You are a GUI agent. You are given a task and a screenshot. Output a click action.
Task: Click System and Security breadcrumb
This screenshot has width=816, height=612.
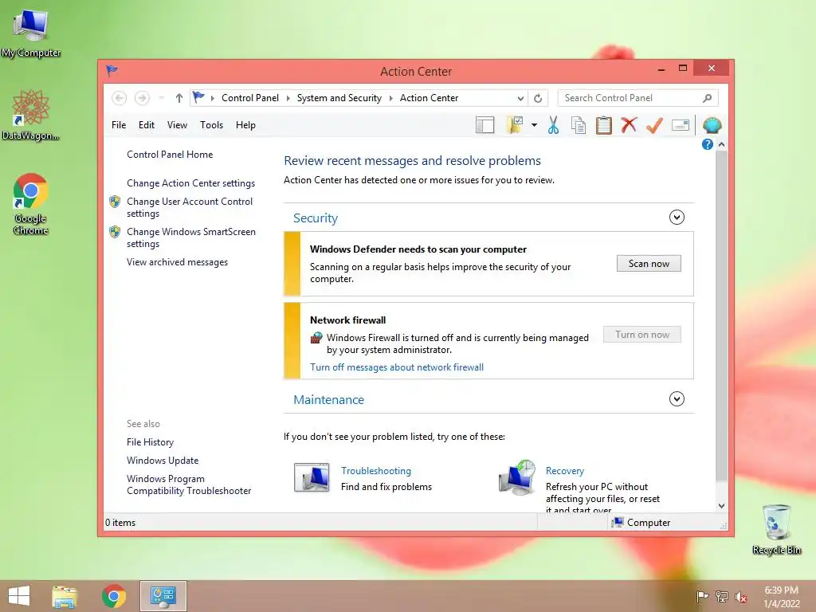pyautogui.click(x=339, y=98)
